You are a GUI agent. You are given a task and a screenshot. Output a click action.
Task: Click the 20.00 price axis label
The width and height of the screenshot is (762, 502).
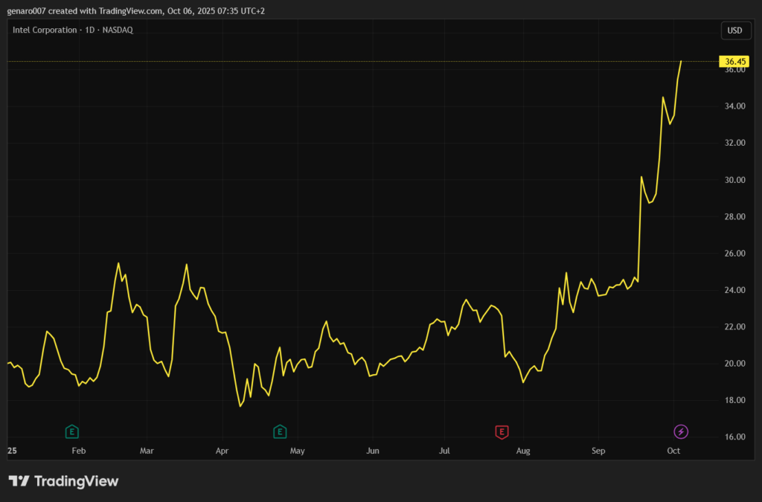pyautogui.click(x=734, y=364)
